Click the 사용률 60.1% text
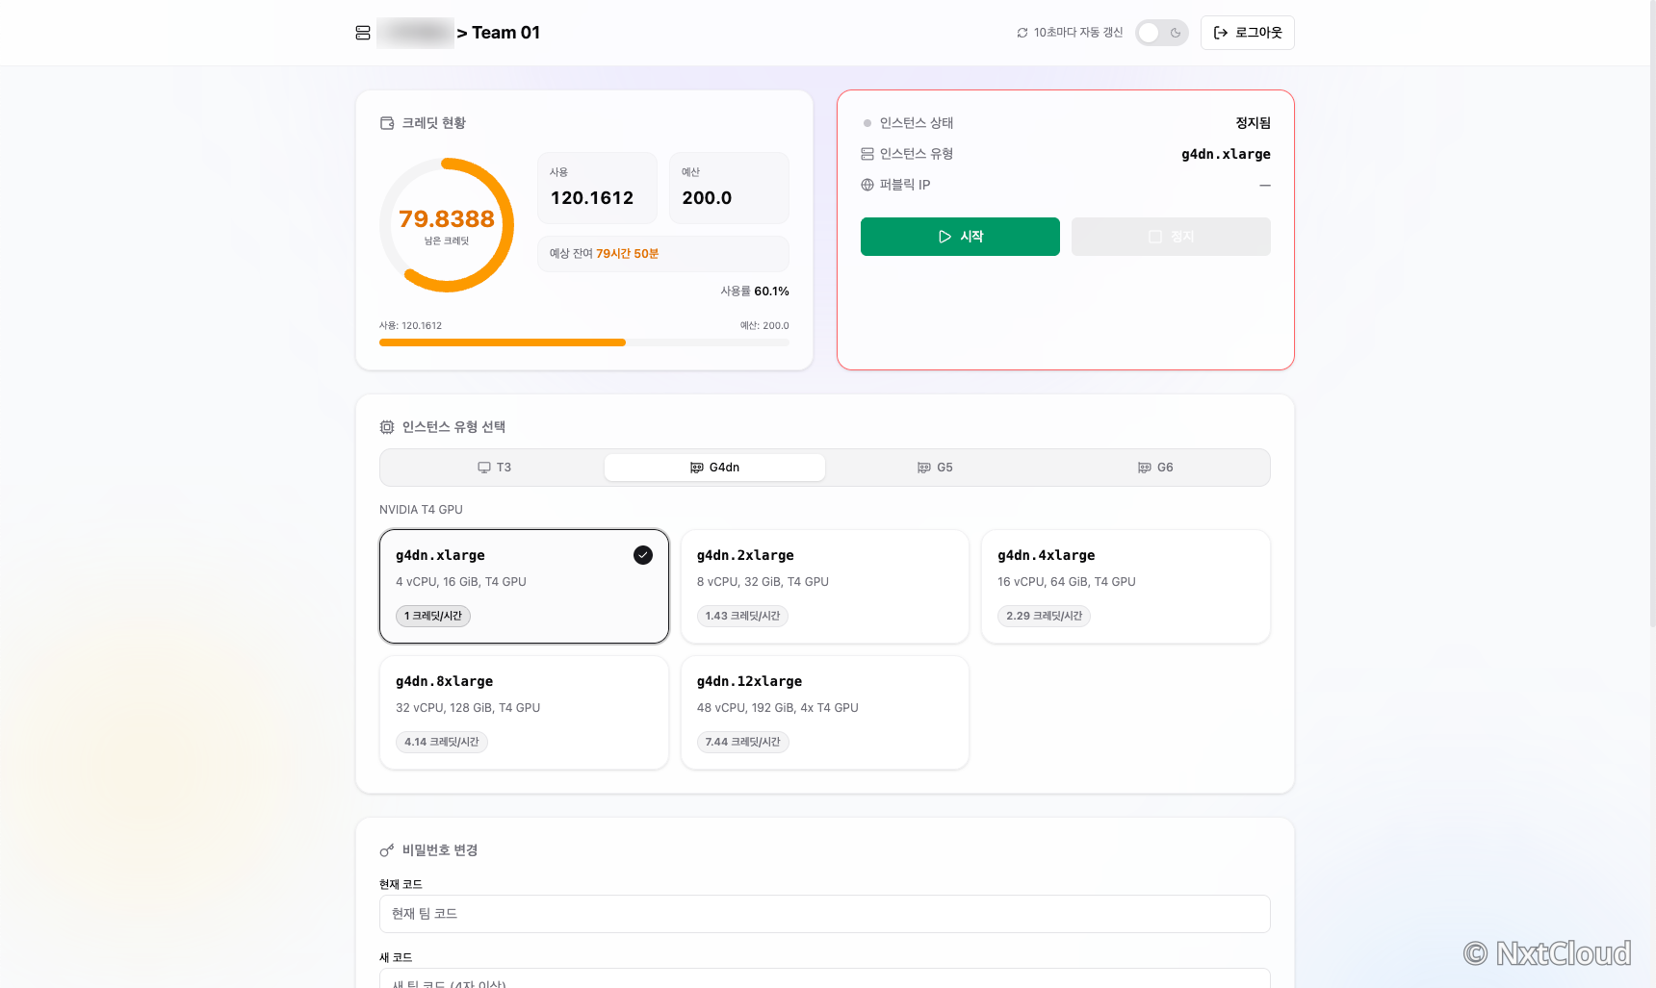1656x988 pixels. point(755,291)
